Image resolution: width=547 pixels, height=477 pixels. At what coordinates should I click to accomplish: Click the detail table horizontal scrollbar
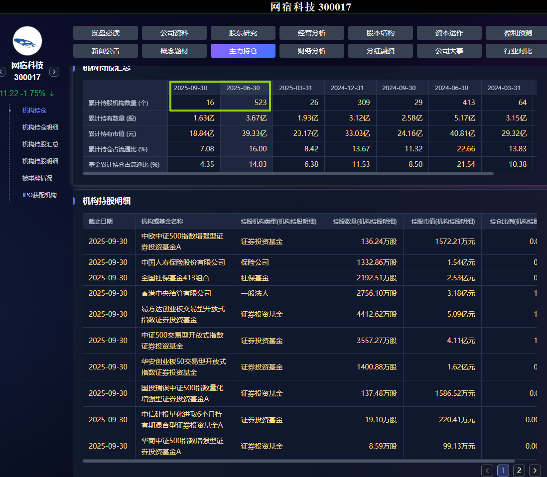point(298,461)
